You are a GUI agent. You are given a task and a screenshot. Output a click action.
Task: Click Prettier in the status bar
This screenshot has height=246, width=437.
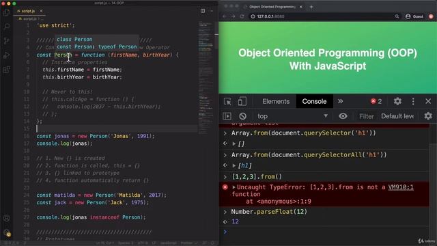188,243
